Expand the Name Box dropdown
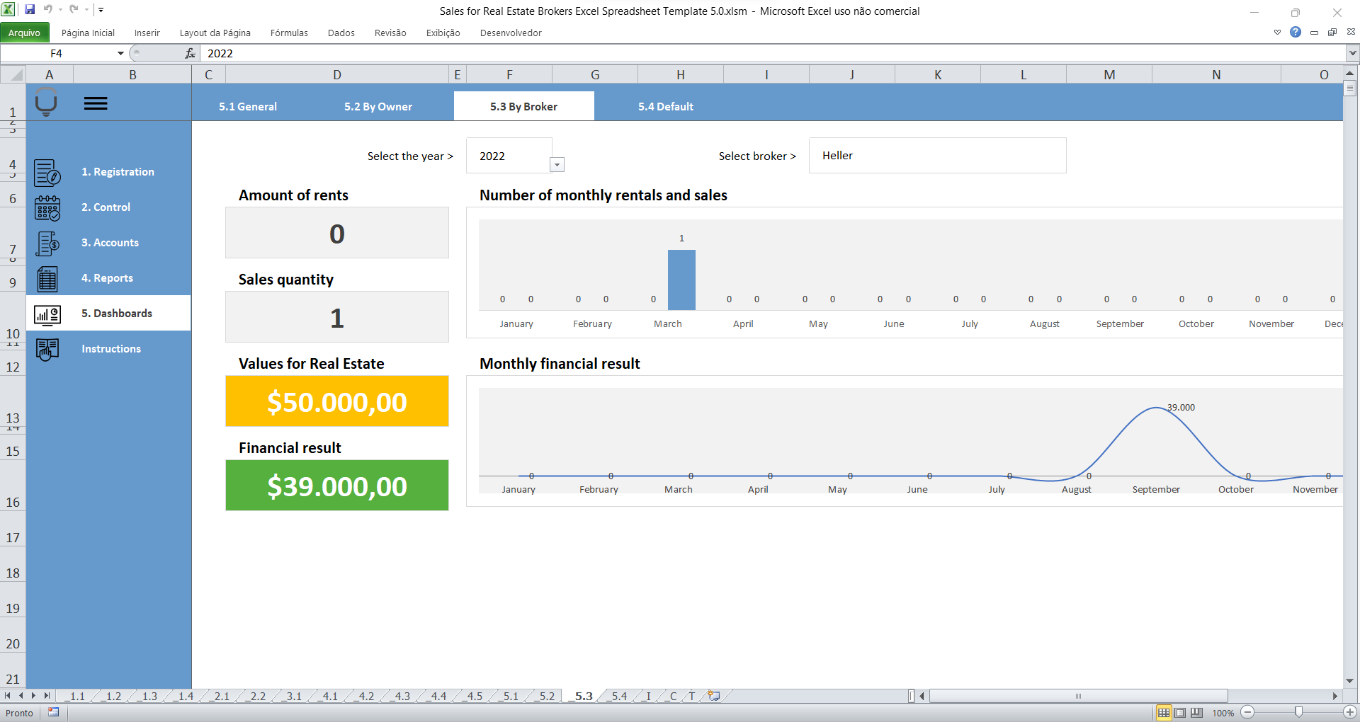 120,53
